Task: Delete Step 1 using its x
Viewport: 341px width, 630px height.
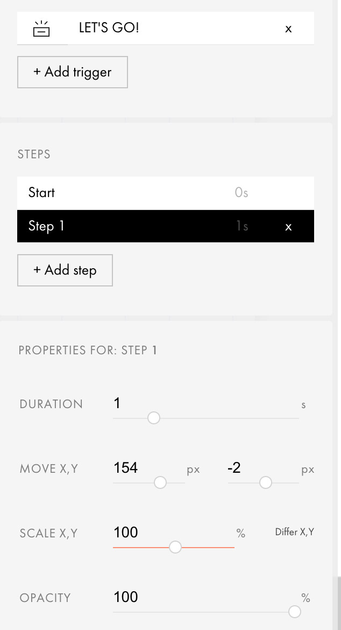Action: pyautogui.click(x=288, y=227)
